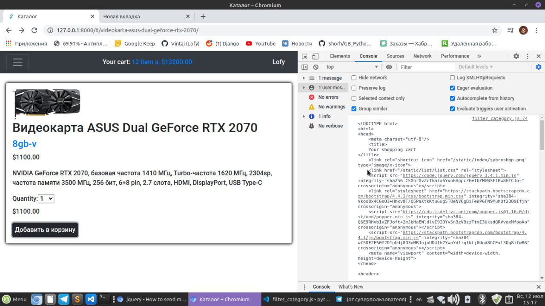Open the Google Keep bookmark
The height and width of the screenshot is (306, 545).
coord(135,43)
